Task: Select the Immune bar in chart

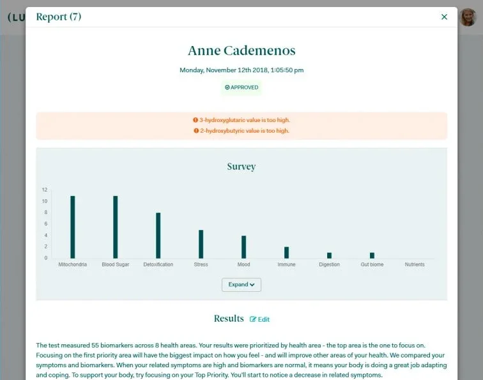Action: coord(286,252)
